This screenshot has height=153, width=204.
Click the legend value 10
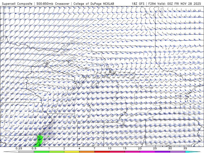(x=110, y=148)
